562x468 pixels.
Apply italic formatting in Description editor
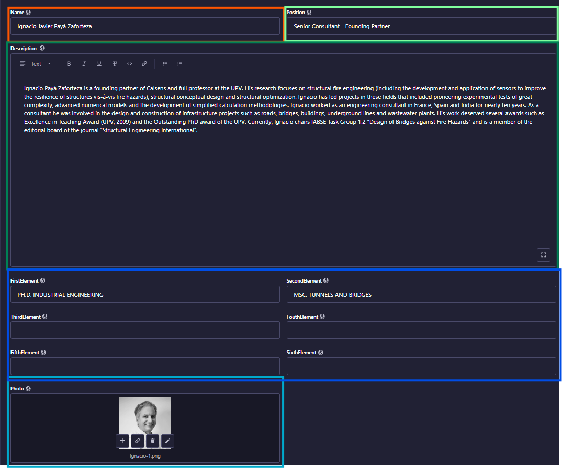[84, 64]
